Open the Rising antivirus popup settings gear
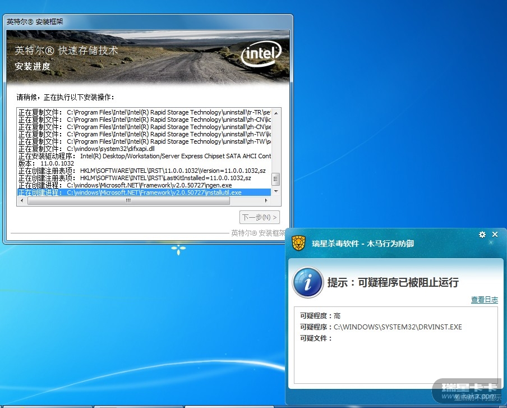Screen dimensions: 507x408 (482, 235)
